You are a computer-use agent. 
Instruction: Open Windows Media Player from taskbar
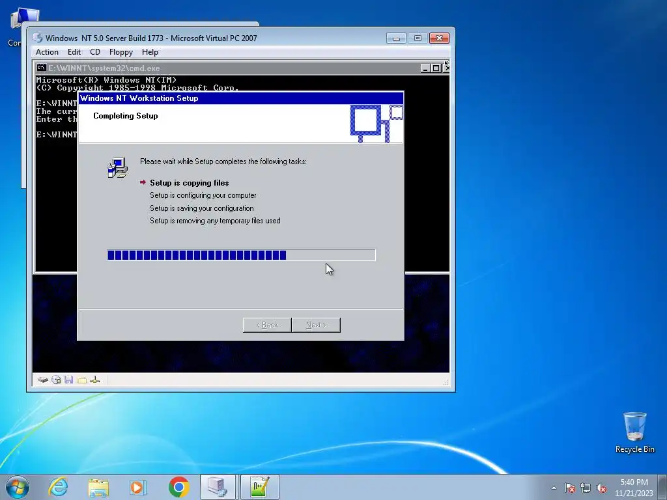(138, 487)
